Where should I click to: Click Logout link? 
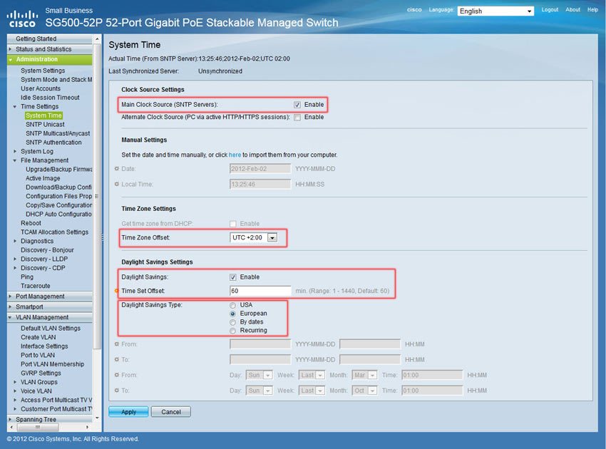point(550,10)
